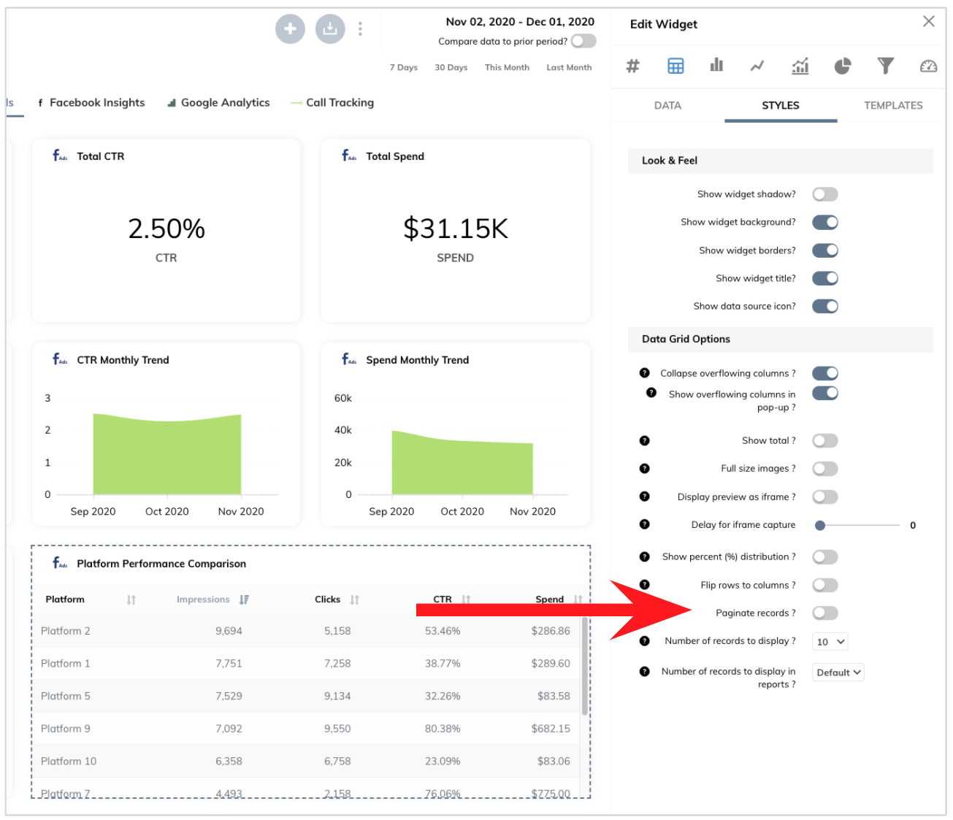Image resolution: width=953 pixels, height=820 pixels.
Task: Sort table by Clicks column arrows
Action: (x=355, y=599)
